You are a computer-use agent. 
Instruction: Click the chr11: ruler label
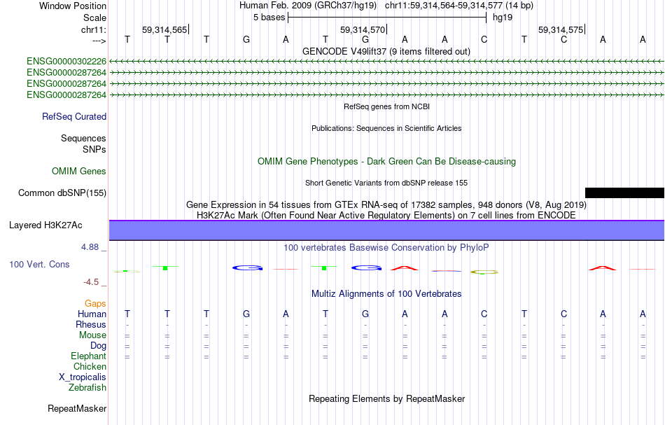pos(94,29)
